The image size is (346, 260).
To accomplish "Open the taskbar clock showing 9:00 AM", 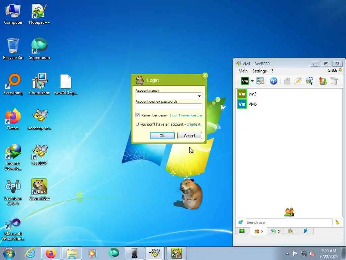I will 329,254.
